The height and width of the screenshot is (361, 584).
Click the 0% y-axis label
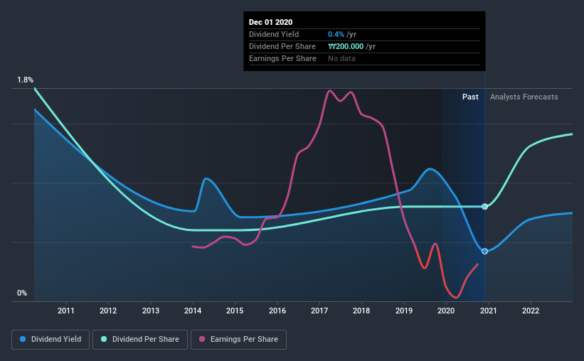point(22,293)
